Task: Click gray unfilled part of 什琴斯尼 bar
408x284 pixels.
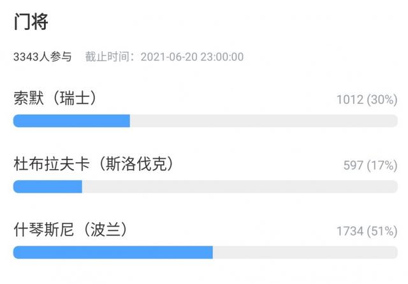Action: click(305, 253)
